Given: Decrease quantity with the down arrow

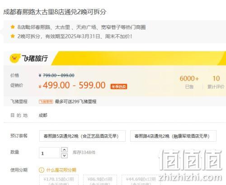Looking at the screenshot, I should (64, 156).
